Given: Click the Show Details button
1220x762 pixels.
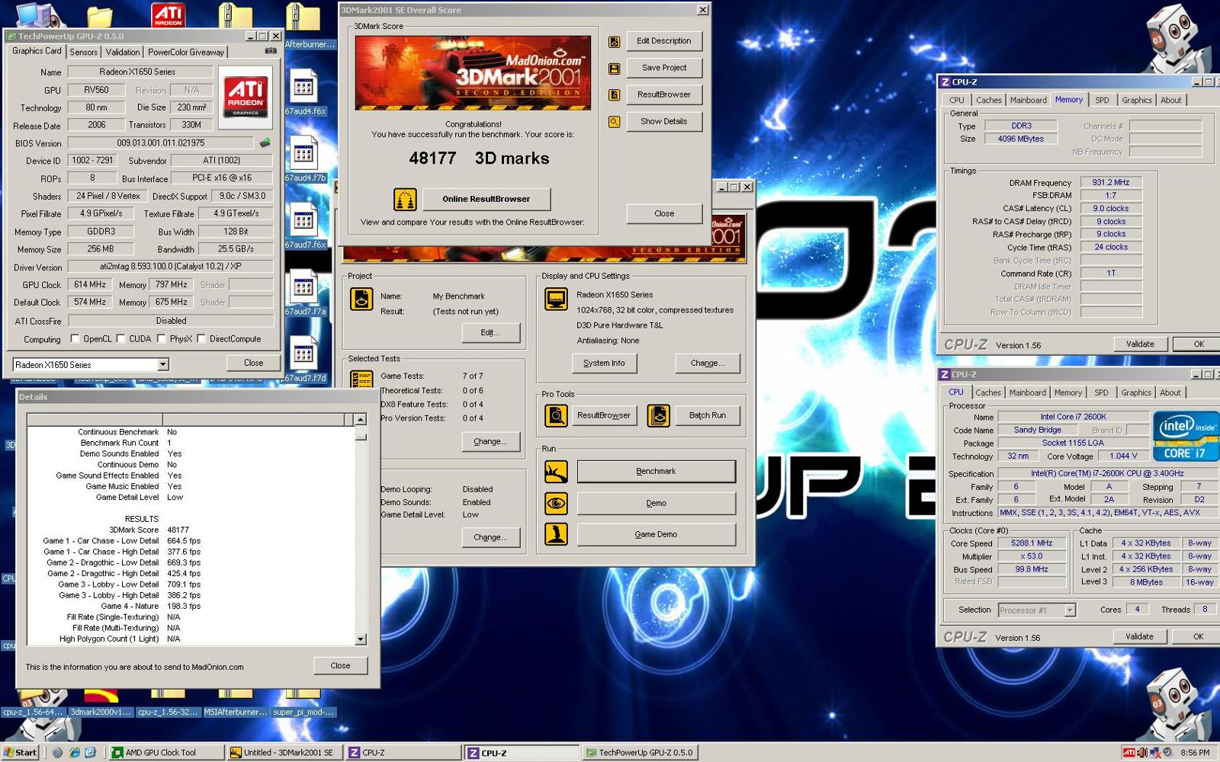Looking at the screenshot, I should coord(664,122).
